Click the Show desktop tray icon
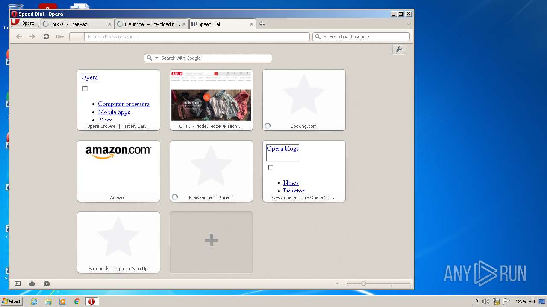Image resolution: width=547 pixels, height=307 pixels. 542,301
